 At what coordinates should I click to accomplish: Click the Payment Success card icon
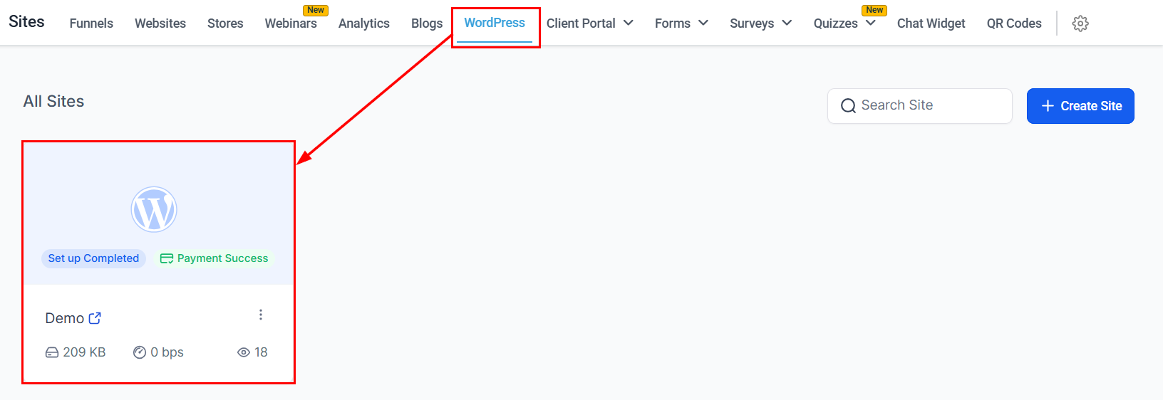click(x=167, y=258)
